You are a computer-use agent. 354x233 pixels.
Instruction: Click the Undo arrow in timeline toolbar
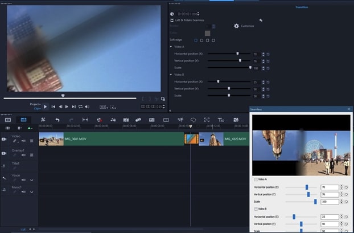(x=57, y=120)
